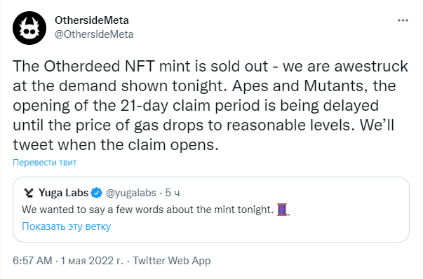
Task: Click the OthersideMeta display name
Action: pos(92,20)
